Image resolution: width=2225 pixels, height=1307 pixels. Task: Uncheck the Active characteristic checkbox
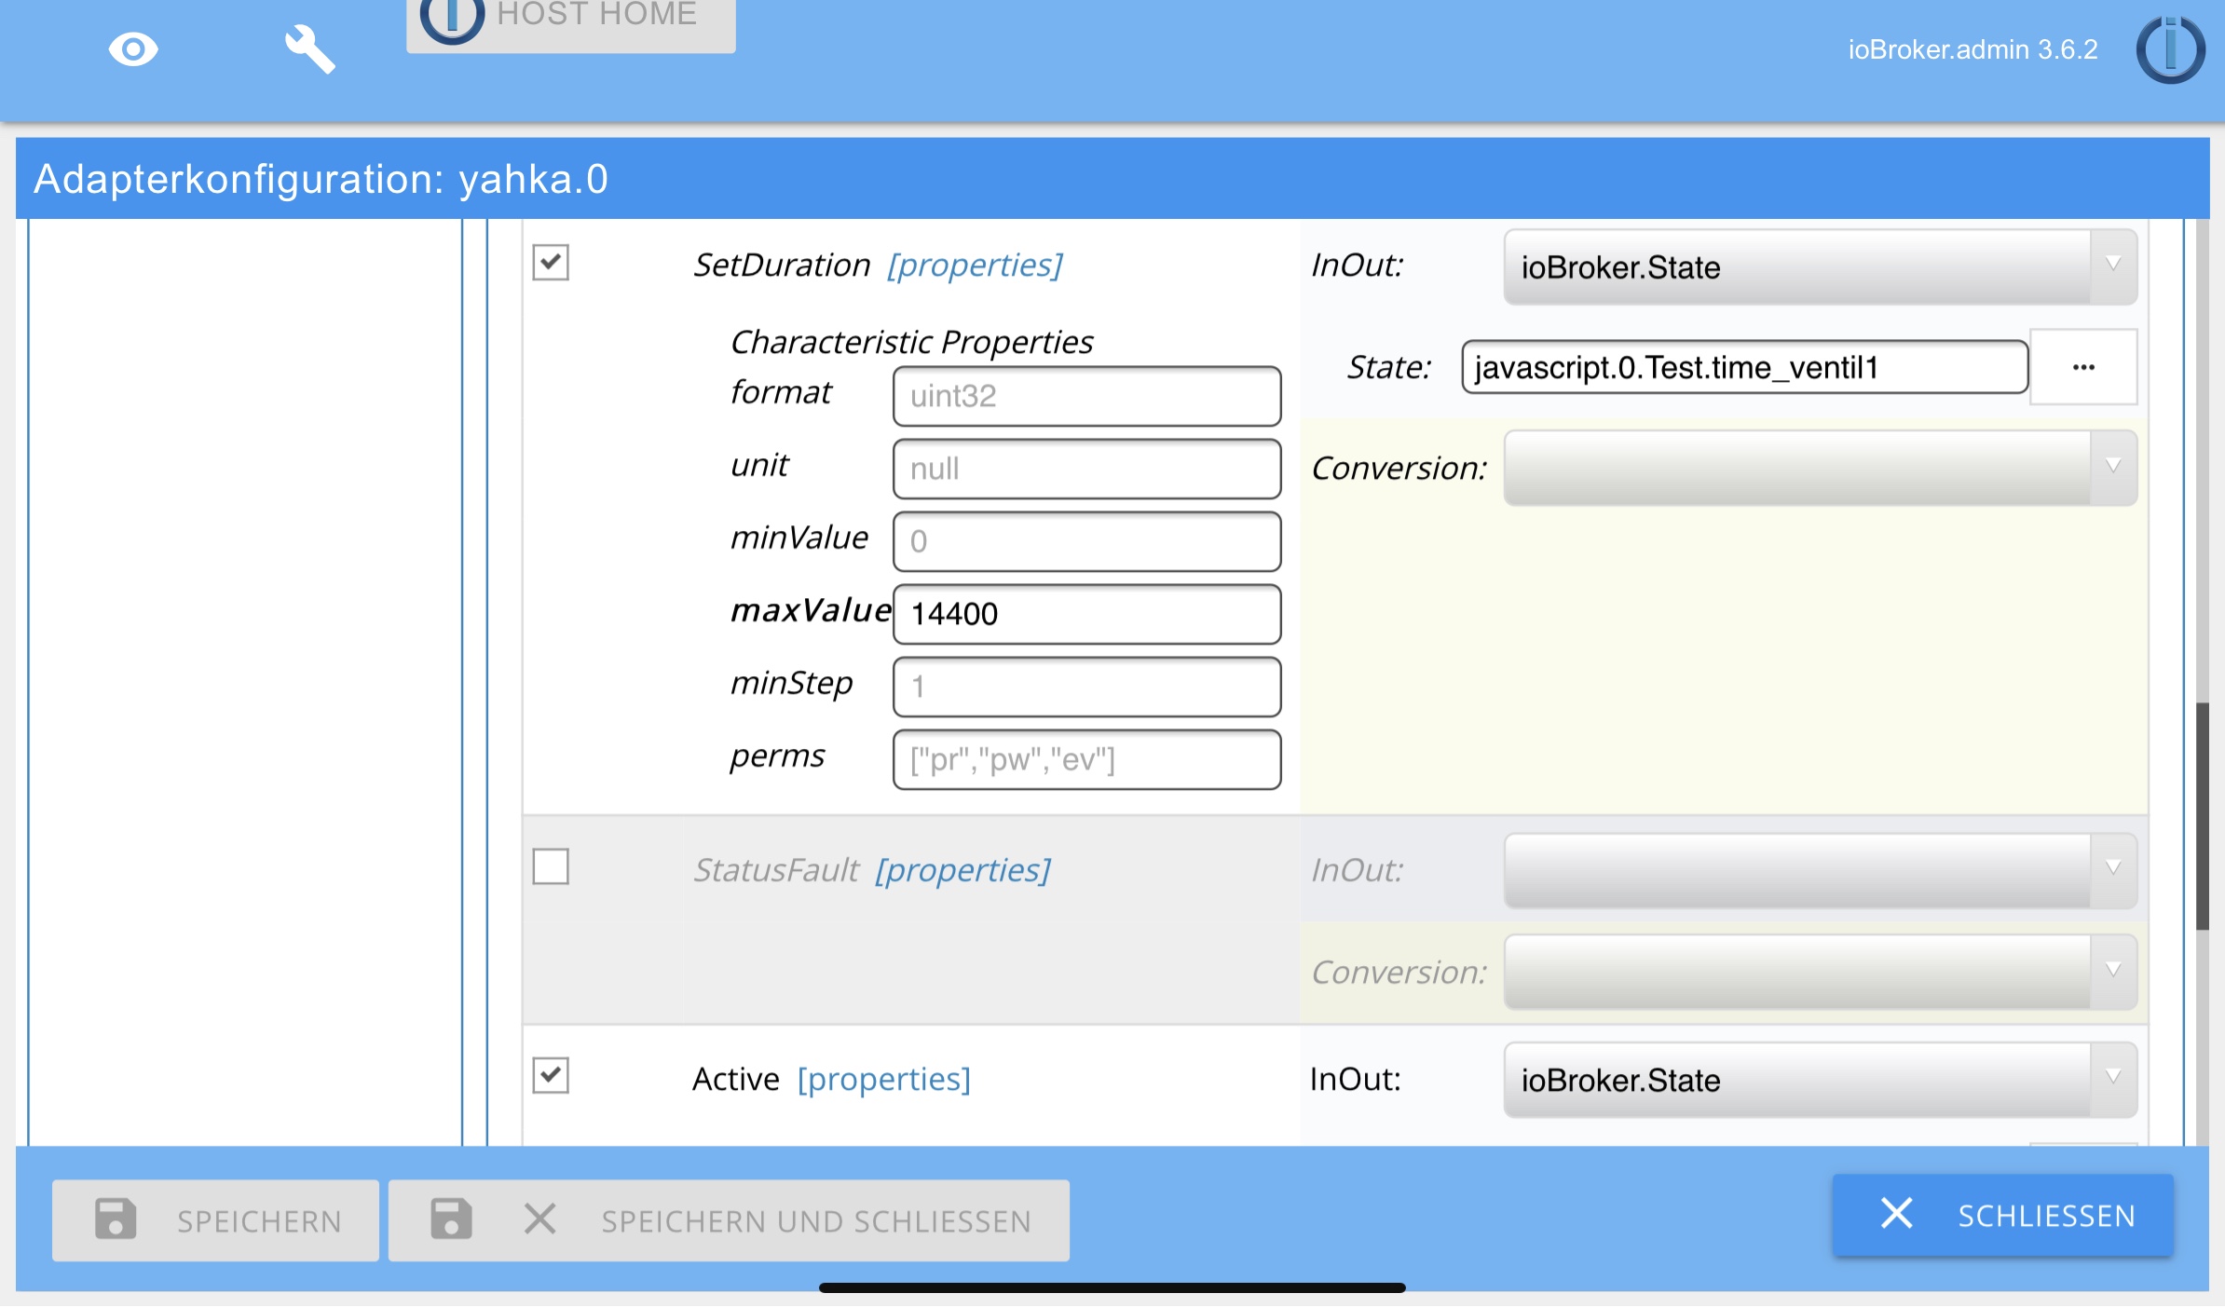tap(551, 1075)
